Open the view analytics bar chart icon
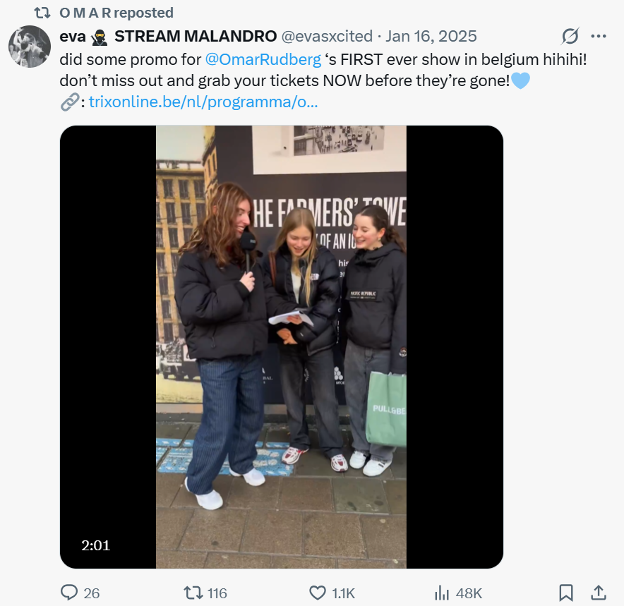Screen dimensions: 624x606 tap(442, 593)
